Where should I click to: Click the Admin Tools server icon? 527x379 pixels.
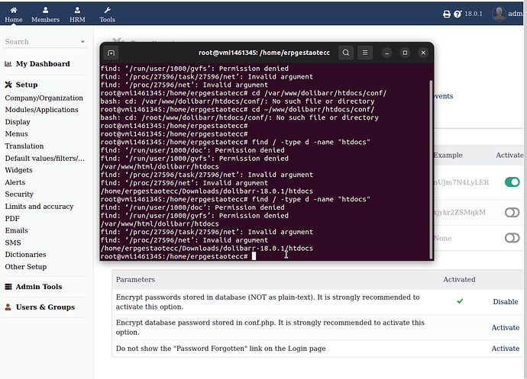click(x=8, y=287)
